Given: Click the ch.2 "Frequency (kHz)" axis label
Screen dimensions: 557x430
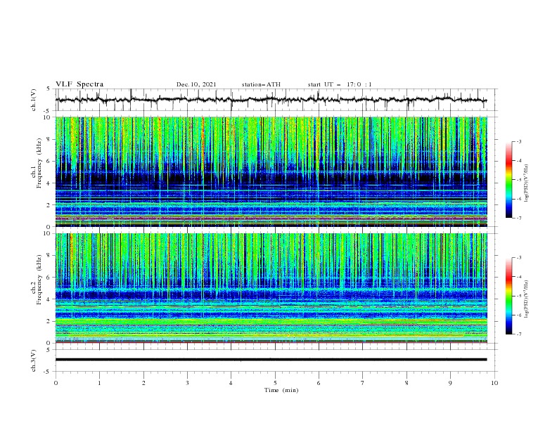Looking at the screenshot, I should point(39,279).
